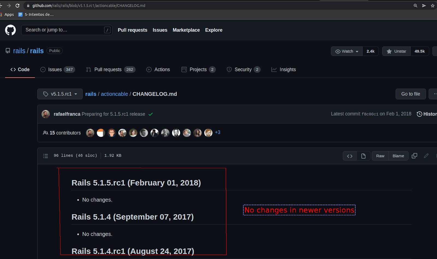Image resolution: width=437 pixels, height=259 pixels.
Task: Show the +3 more contributors
Action: (x=217, y=133)
